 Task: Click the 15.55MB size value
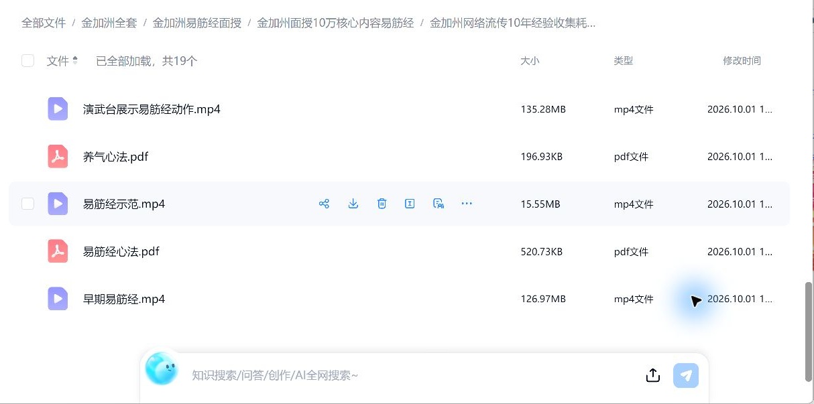pyautogui.click(x=540, y=204)
